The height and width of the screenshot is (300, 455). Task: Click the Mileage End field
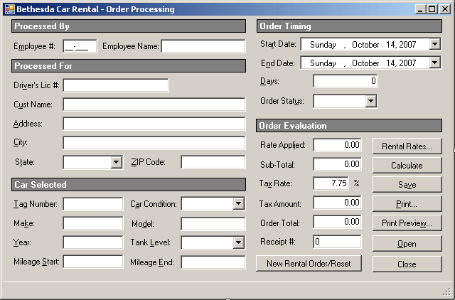click(213, 262)
